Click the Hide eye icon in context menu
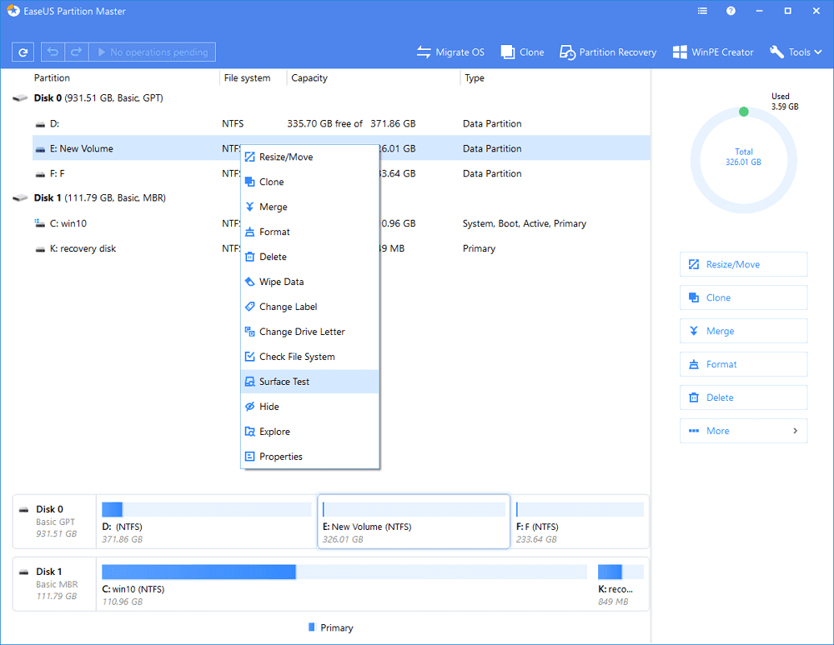The image size is (834, 645). tap(249, 407)
